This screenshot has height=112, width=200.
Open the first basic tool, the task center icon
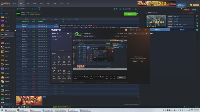(54, 72)
